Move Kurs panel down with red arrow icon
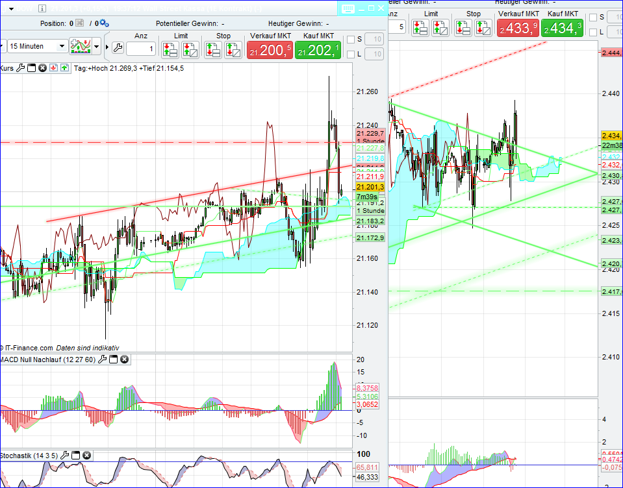The image size is (623, 488). 54,68
